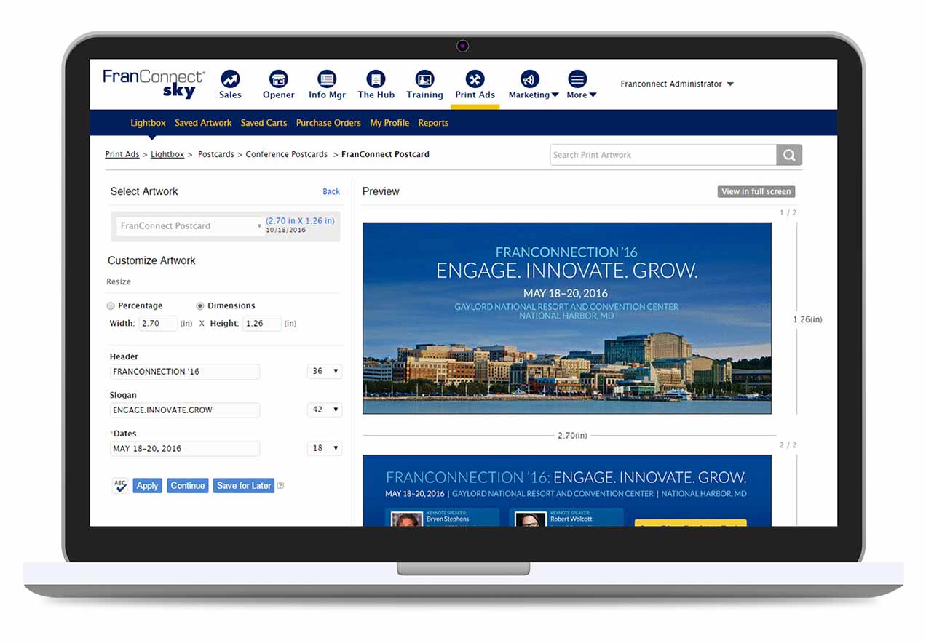Expand the More dropdown arrow

point(593,95)
